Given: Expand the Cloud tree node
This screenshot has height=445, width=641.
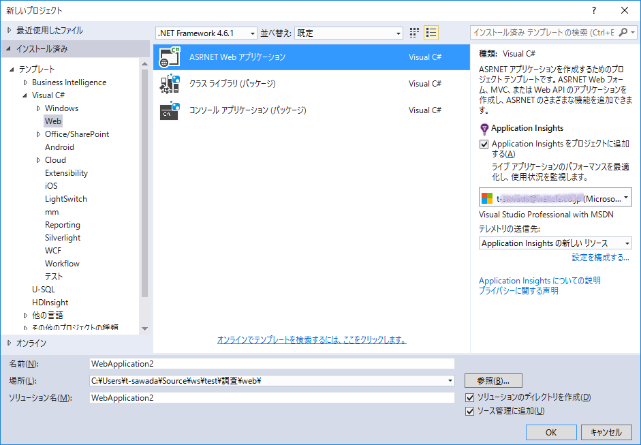Looking at the screenshot, I should point(38,160).
